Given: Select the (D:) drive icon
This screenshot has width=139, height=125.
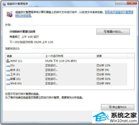Looking at the screenshot, I should pyautogui.click(x=8, y=66).
